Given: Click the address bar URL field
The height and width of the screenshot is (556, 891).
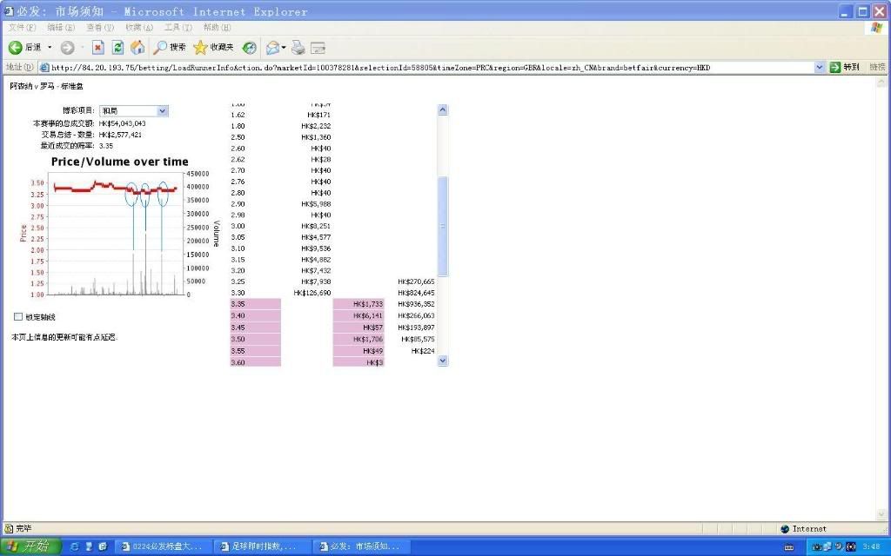Looking at the screenshot, I should 426,67.
